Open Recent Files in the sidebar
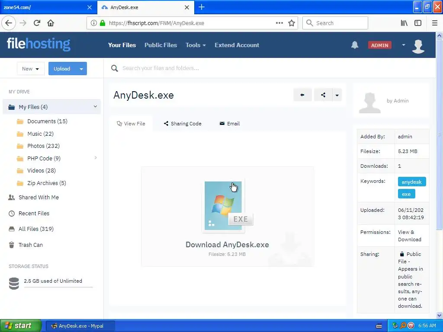The width and height of the screenshot is (443, 332). pos(34,213)
